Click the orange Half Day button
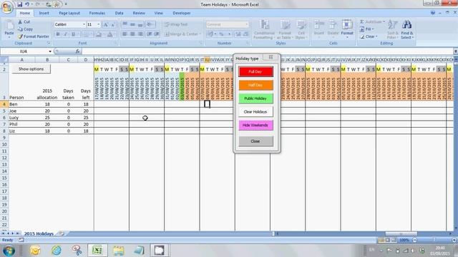This screenshot has height=257, width=458. 255,85
